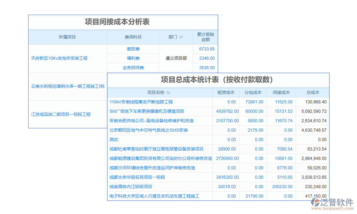Open 成都水岸华庭名苑项目一标段 project
The height and width of the screenshot is (214, 357).
(137, 177)
